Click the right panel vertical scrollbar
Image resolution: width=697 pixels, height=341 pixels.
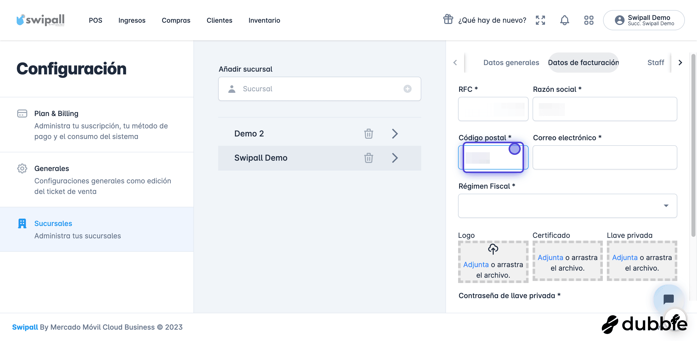[x=693, y=145]
